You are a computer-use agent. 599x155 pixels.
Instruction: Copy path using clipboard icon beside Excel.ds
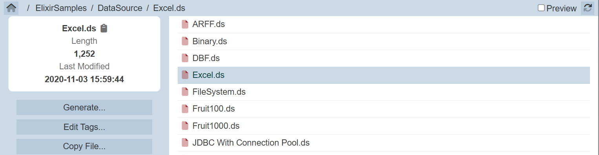tap(104, 28)
